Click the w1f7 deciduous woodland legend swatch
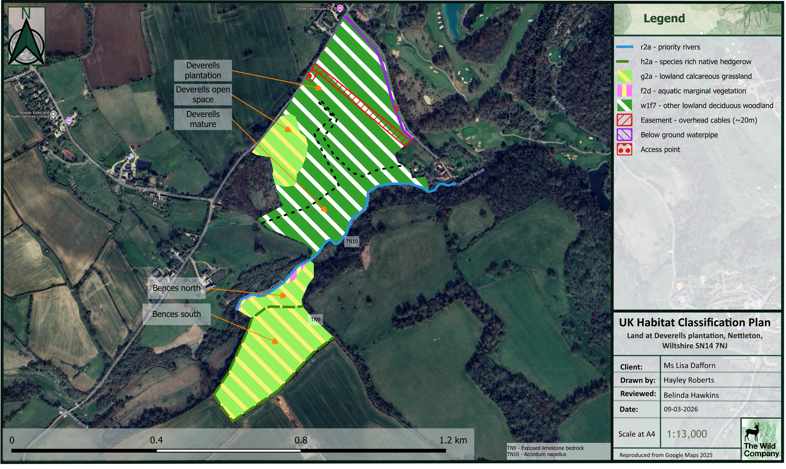 click(x=625, y=106)
